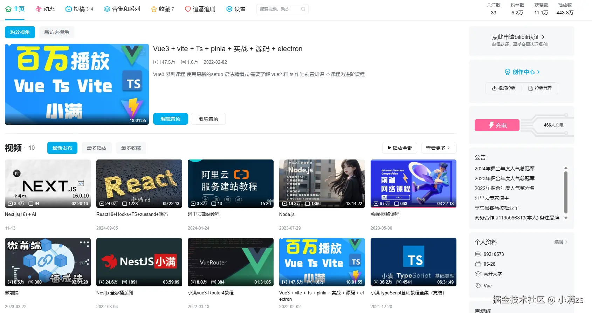
Task: Click the 播放数 443.8万 plays count
Action: tap(565, 9)
